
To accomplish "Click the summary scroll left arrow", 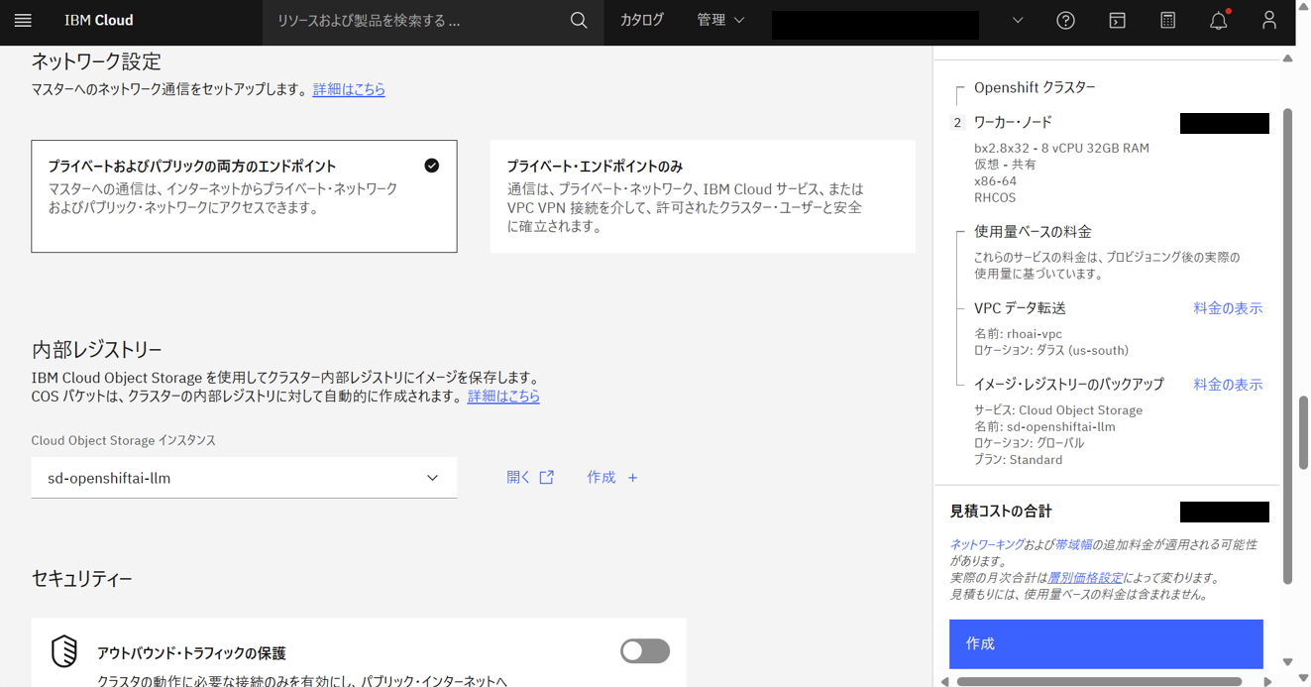I will (x=944, y=682).
